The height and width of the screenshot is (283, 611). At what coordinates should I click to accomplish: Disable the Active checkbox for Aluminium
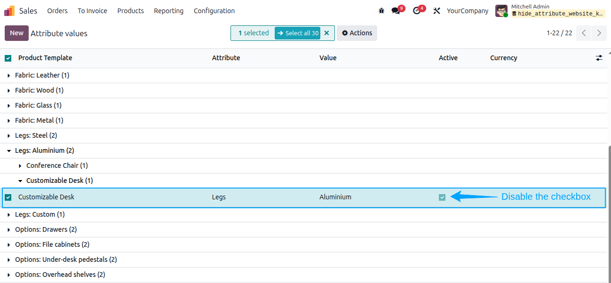[442, 197]
